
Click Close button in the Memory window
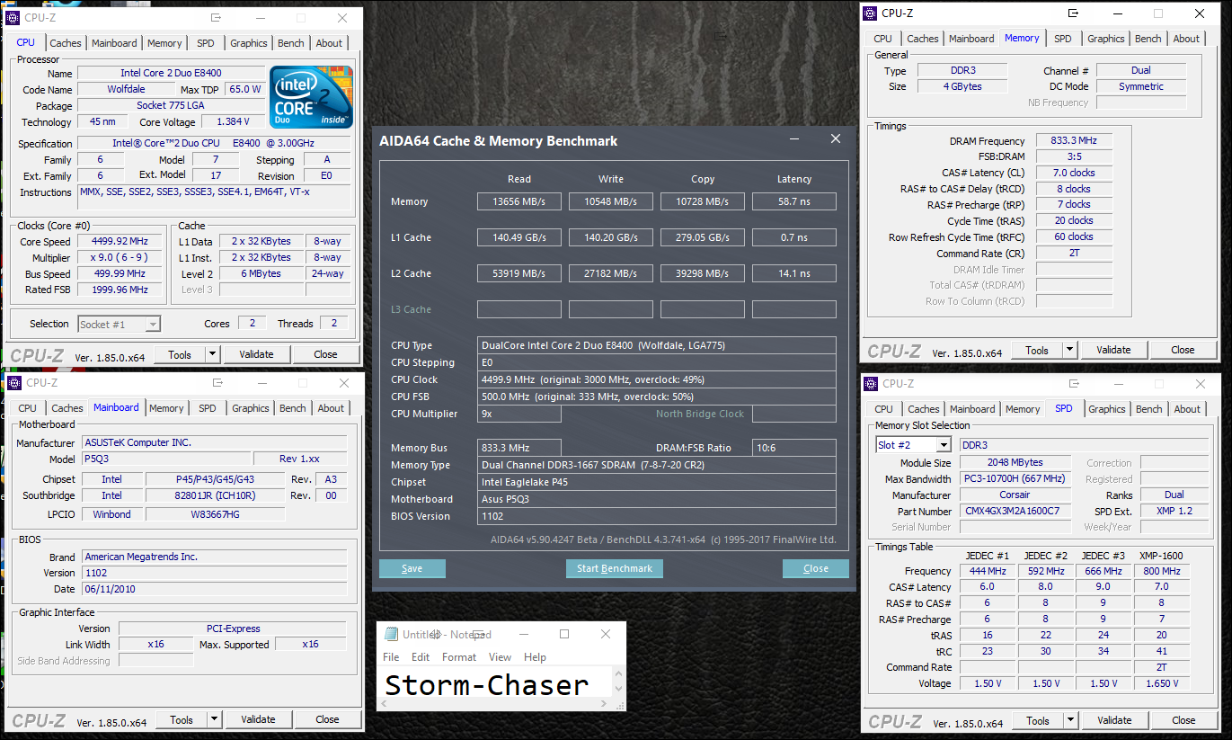click(x=1183, y=350)
